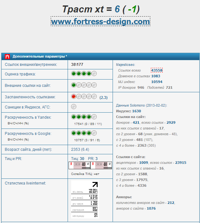Click the red castle icon in header
This screenshot has height=223, width=200.
pos(7,56)
